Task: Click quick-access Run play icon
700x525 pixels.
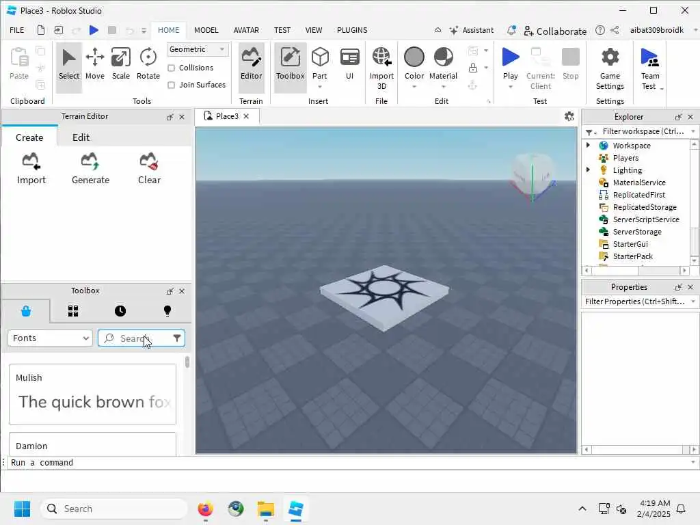Action: click(x=94, y=30)
